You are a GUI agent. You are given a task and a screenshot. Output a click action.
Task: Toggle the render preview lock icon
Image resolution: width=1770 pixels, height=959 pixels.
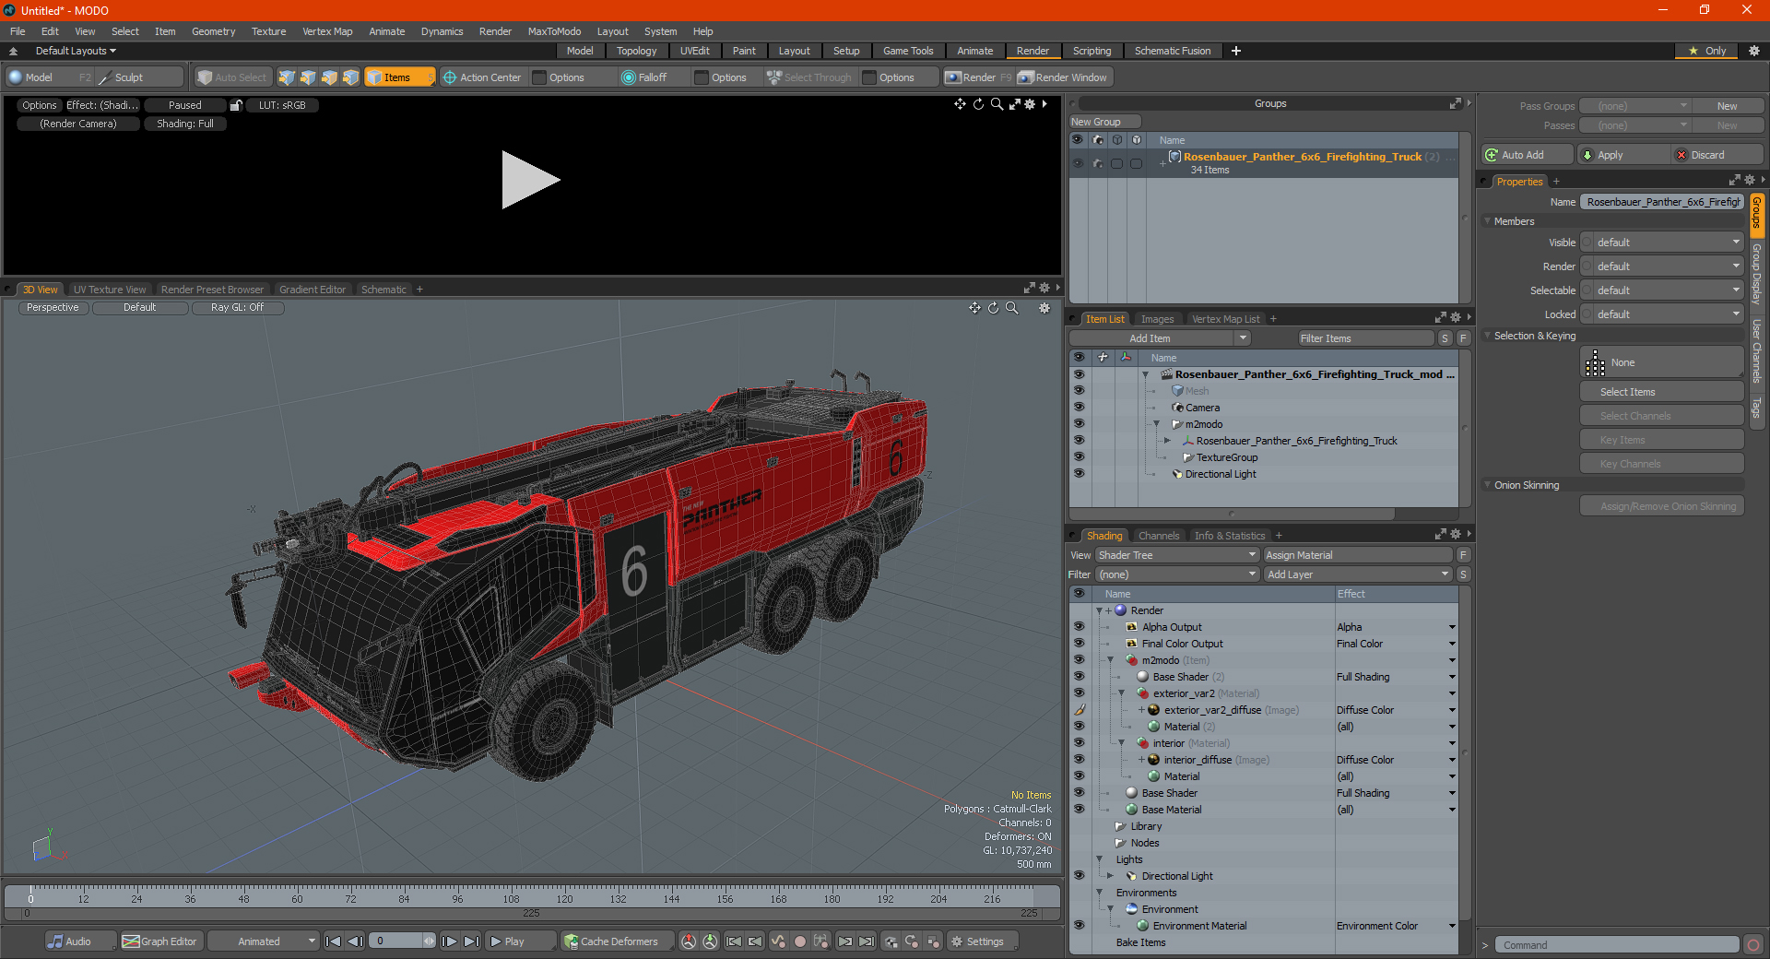click(x=236, y=105)
